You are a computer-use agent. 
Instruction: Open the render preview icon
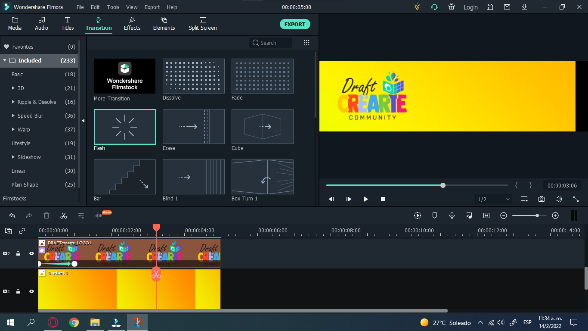tap(418, 215)
